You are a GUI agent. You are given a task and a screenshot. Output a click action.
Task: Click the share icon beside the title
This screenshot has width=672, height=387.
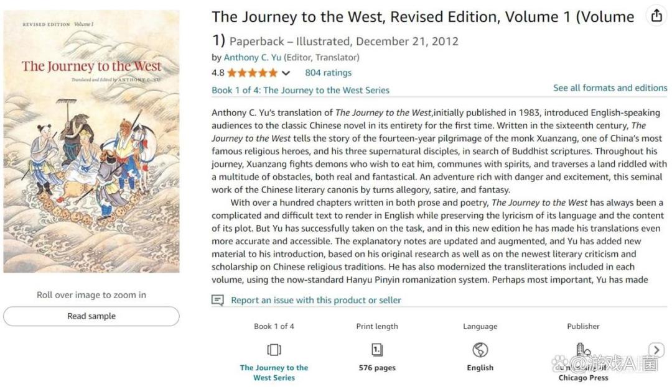click(x=656, y=16)
